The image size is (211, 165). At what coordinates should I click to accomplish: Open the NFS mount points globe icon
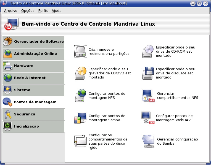coord(80,96)
